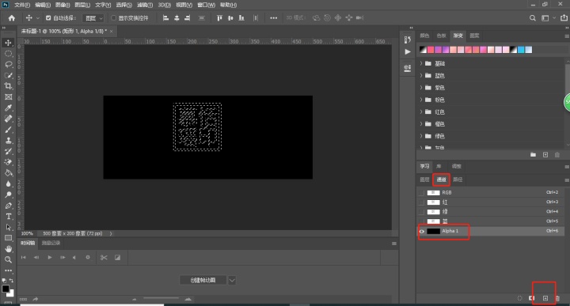This screenshot has height=306, width=570.
Task: Save selection as channel icon
Action: pos(531,298)
